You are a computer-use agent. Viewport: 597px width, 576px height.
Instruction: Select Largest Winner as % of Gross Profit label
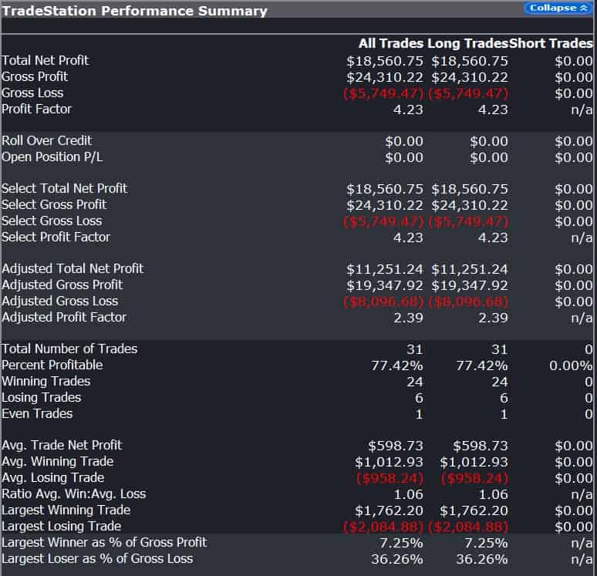[x=104, y=543]
